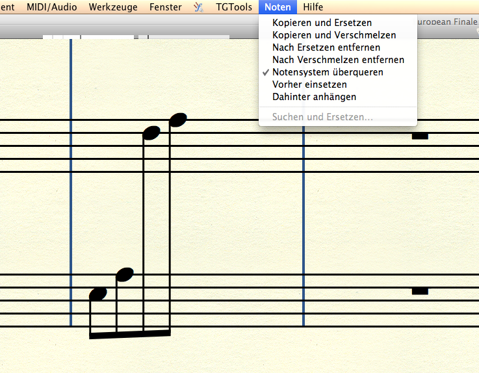The image size is (479, 373).
Task: Toggle the checked Notensystem überqueren option
Action: click(328, 72)
